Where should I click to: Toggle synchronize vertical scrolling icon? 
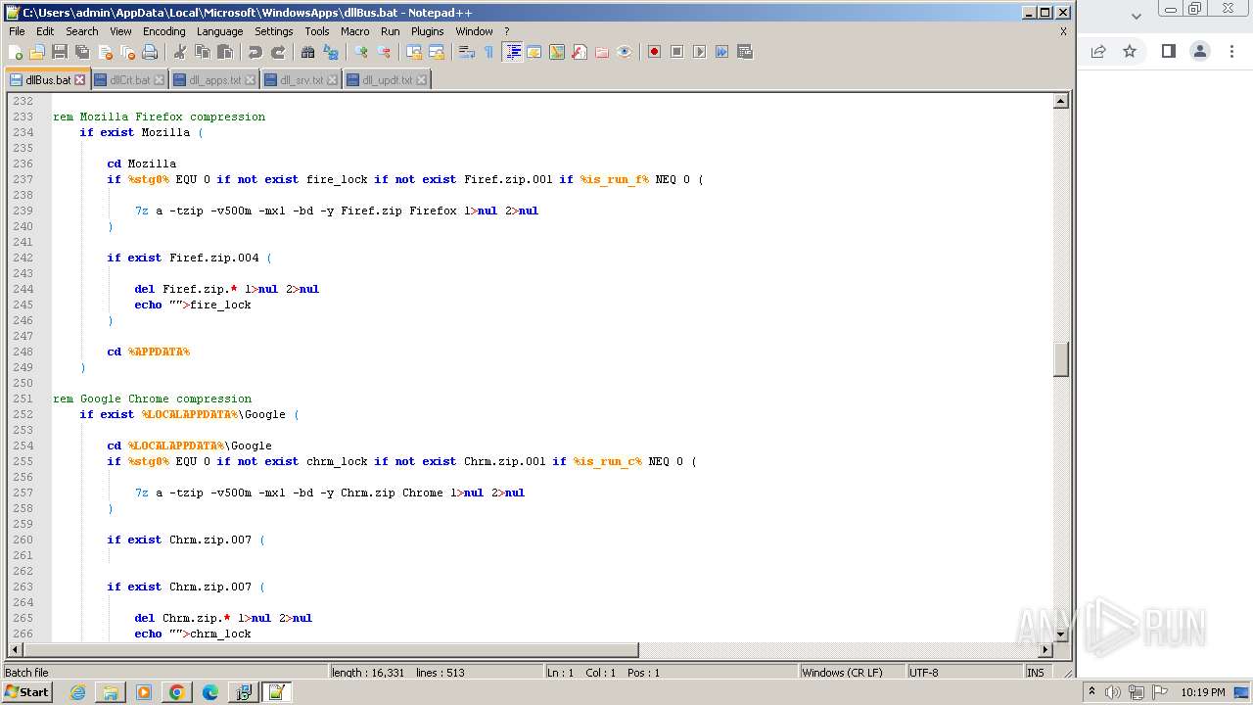tap(414, 52)
